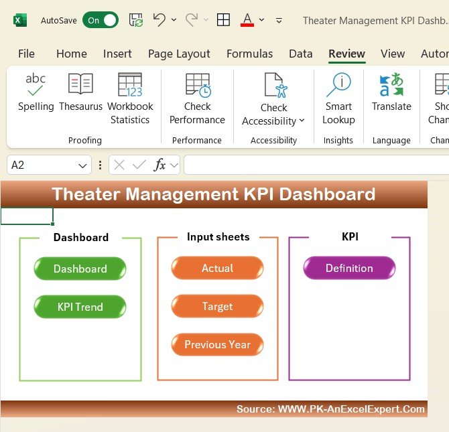
Task: Click the Save icon in title bar
Action: (x=136, y=20)
